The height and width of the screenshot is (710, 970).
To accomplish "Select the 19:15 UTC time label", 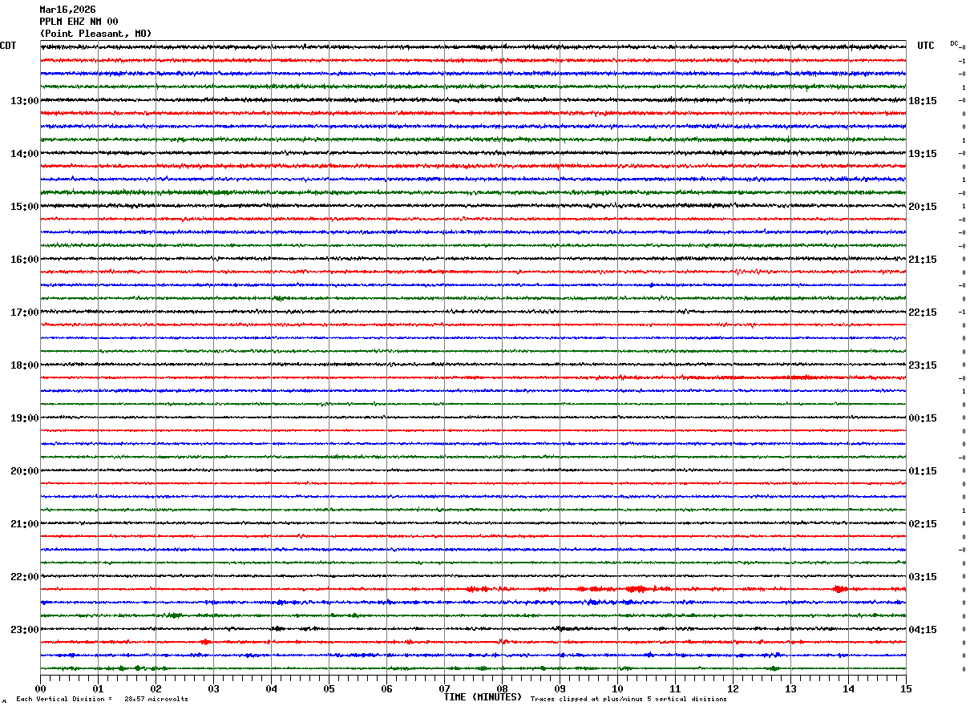I will point(923,154).
